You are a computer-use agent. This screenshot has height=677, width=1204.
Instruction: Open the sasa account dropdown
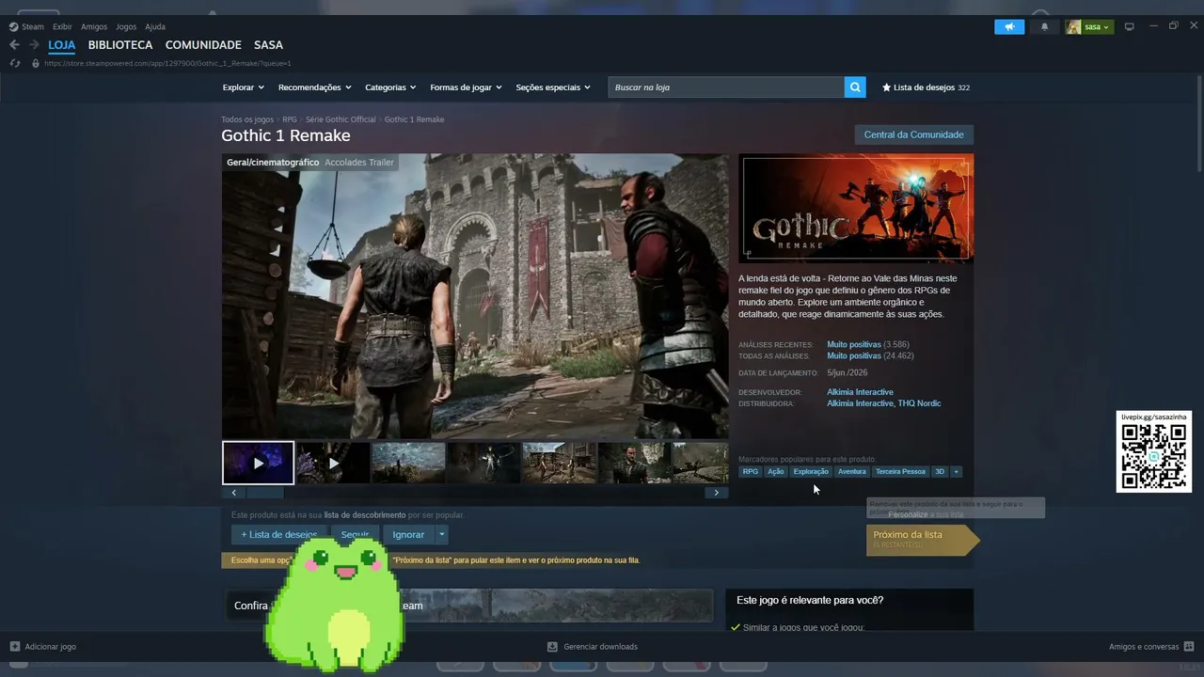[1089, 27]
